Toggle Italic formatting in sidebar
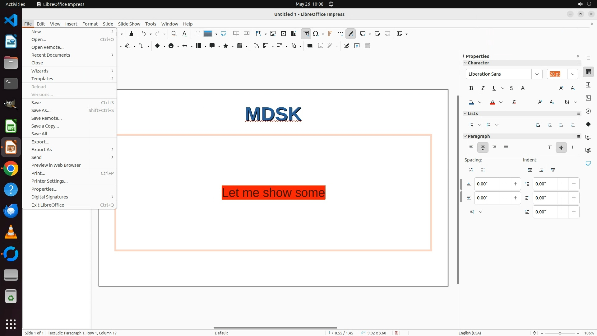Image resolution: width=597 pixels, height=336 pixels. click(483, 88)
